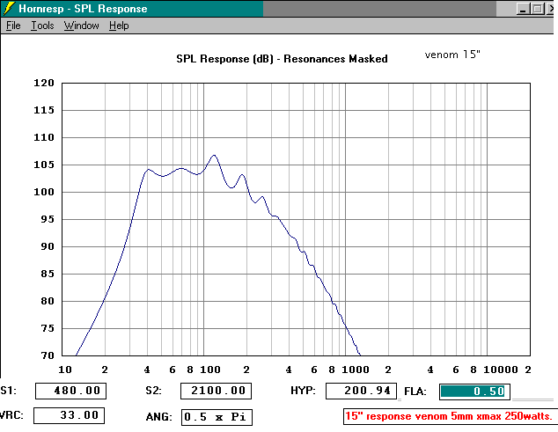Click the 10000 Hz x-axis label

pos(500,370)
